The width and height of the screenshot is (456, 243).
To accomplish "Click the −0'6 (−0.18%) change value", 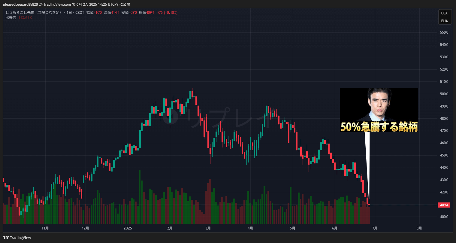I will (167, 13).
